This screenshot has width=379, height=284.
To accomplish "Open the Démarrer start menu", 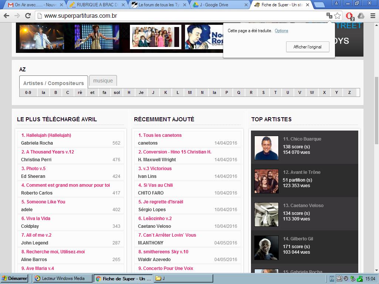I will (15, 278).
